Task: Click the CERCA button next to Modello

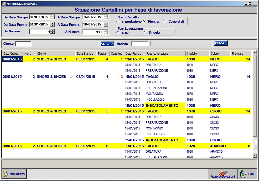Action: (x=221, y=43)
